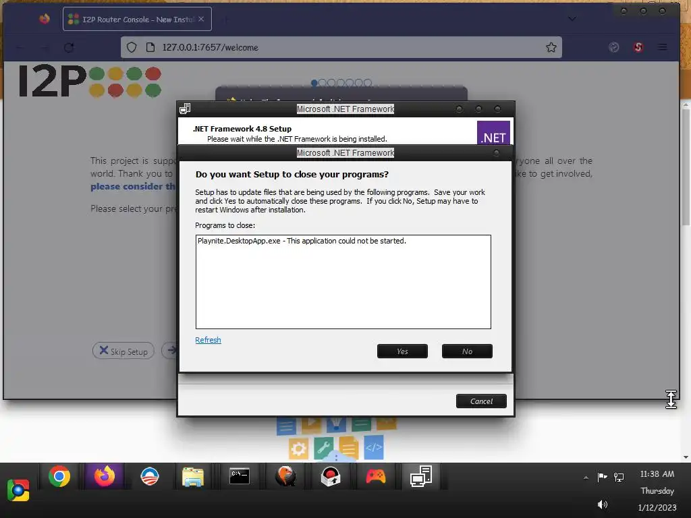Image resolution: width=691 pixels, height=518 pixels.
Task: Open Google Chrome from the taskbar
Action: click(59, 477)
